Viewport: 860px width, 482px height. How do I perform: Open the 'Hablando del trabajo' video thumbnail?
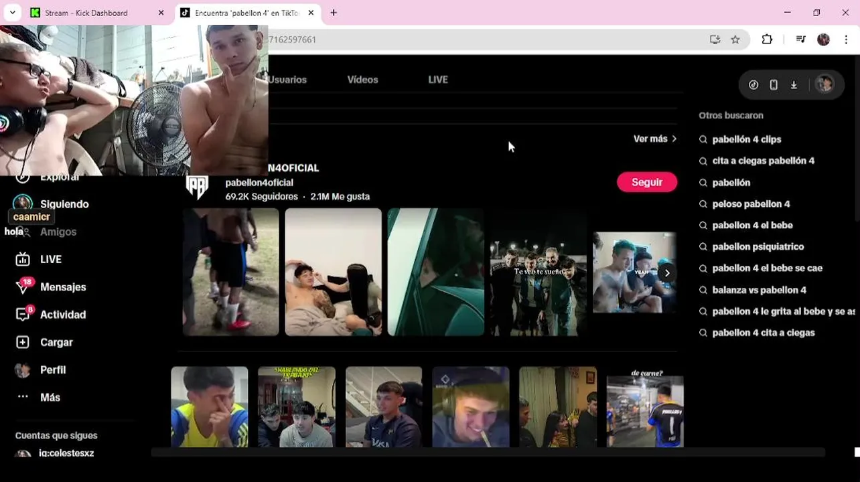coord(297,407)
